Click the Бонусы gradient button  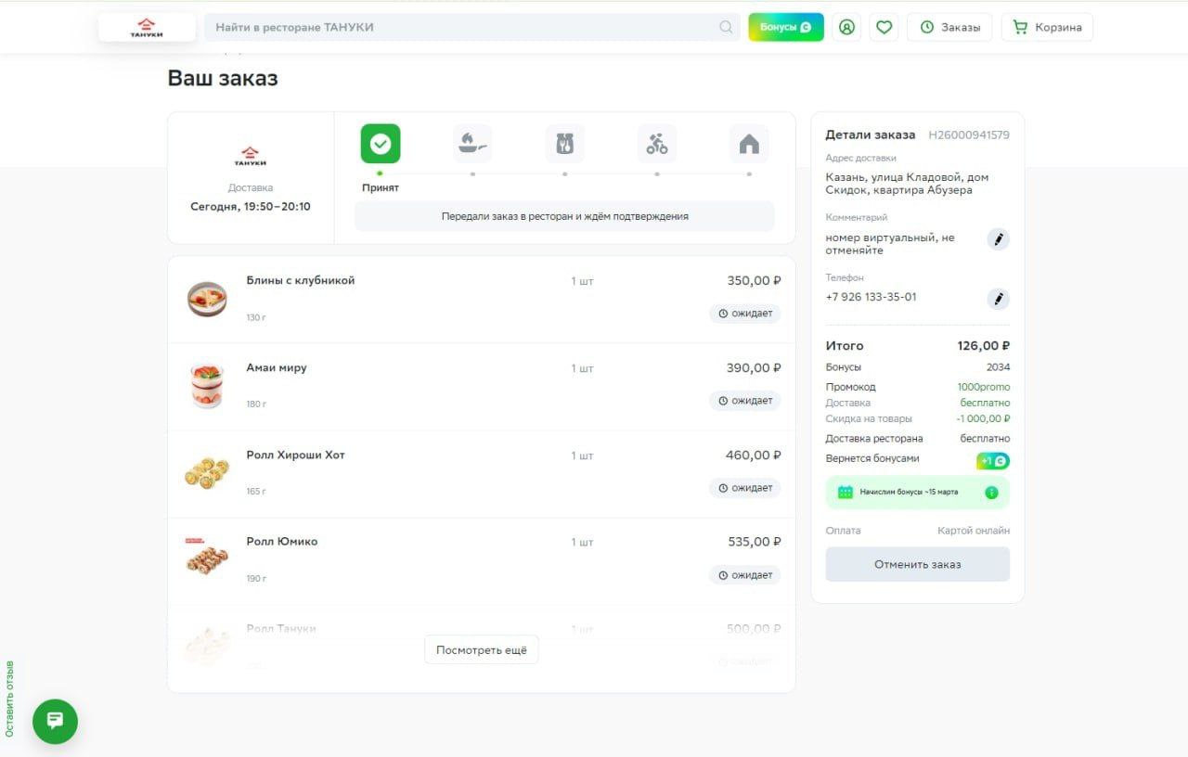click(x=785, y=28)
